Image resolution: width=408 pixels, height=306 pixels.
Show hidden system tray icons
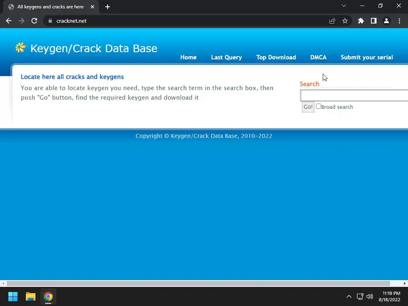349,296
